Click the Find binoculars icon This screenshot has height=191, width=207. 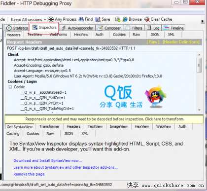tap(81, 19)
